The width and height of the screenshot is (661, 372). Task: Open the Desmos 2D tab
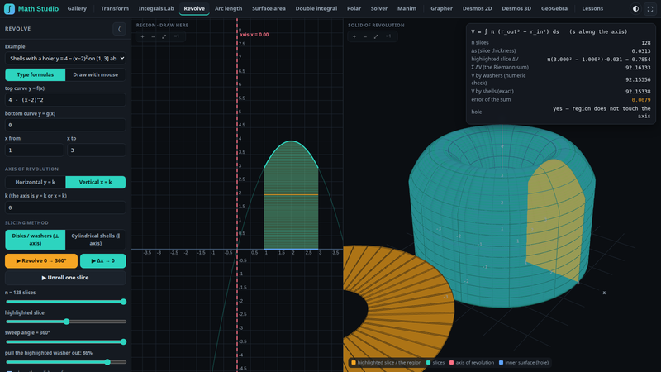[x=478, y=8]
